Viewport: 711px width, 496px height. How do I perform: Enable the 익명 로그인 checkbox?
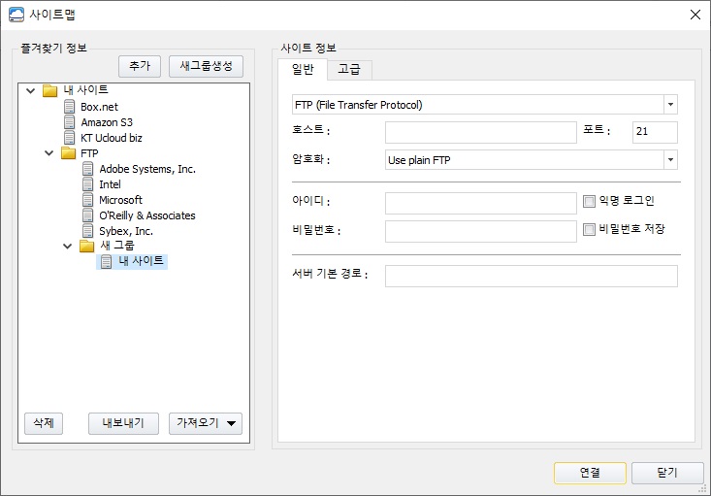click(x=589, y=201)
